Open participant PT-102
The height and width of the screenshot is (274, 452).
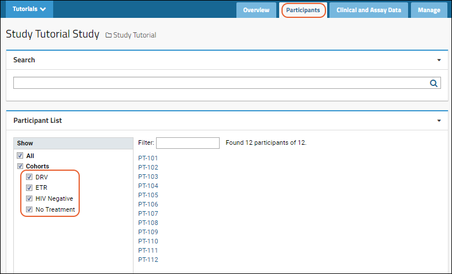(x=148, y=167)
